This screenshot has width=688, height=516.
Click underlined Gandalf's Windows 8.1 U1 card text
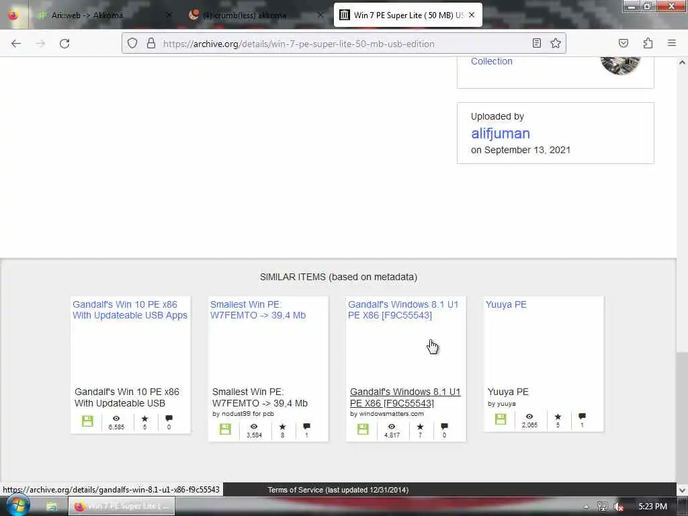point(405,398)
